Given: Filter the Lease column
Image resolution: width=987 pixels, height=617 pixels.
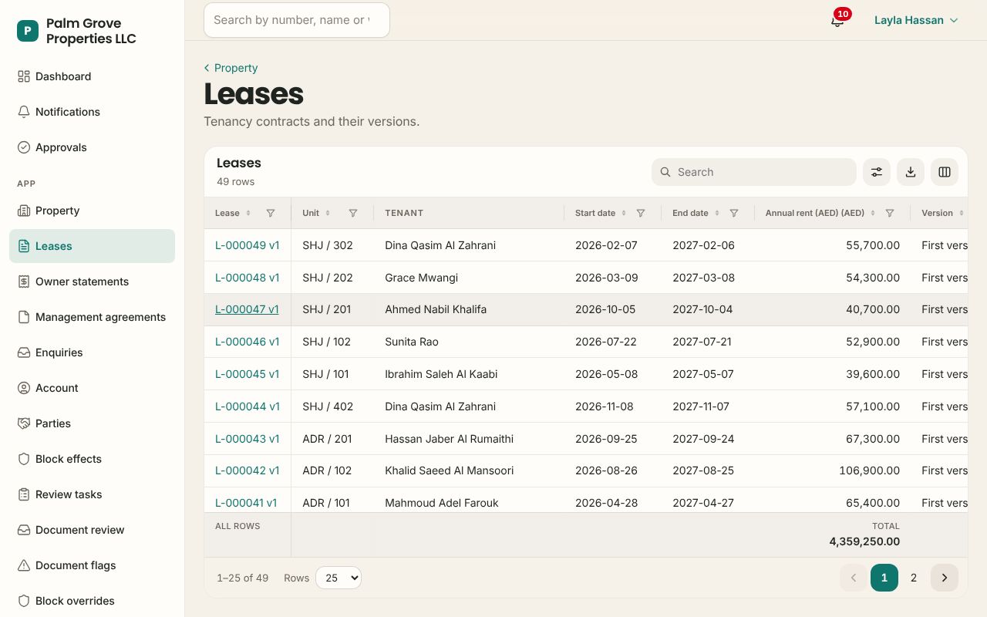Looking at the screenshot, I should (x=271, y=213).
